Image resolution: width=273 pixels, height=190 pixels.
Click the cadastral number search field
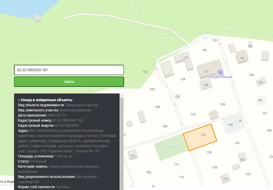point(69,70)
